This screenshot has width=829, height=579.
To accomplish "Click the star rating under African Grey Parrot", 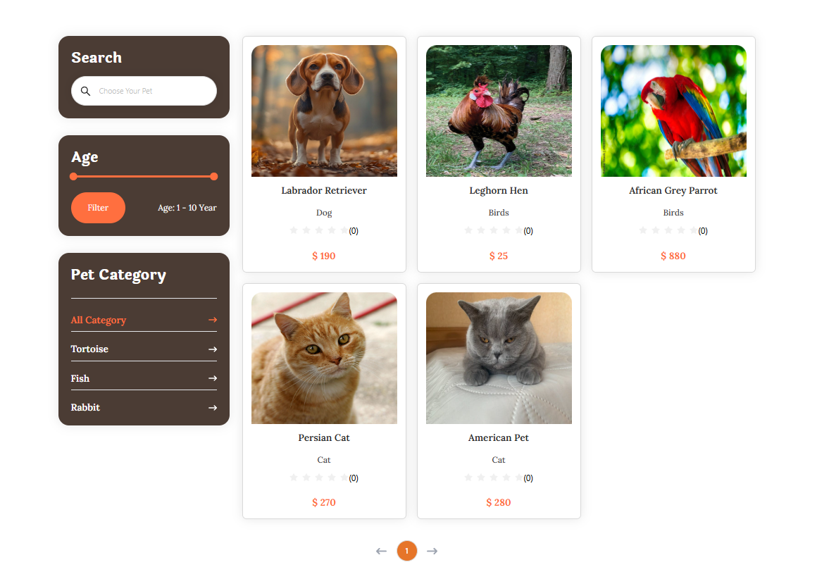I will pos(668,230).
